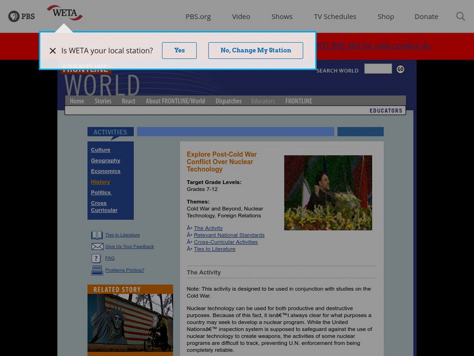Open the Stories nav tab
The height and width of the screenshot is (356, 474).
(103, 101)
